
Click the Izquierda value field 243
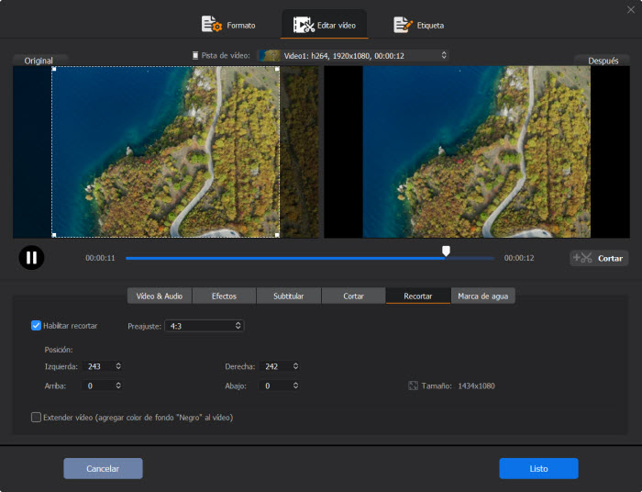click(x=98, y=366)
